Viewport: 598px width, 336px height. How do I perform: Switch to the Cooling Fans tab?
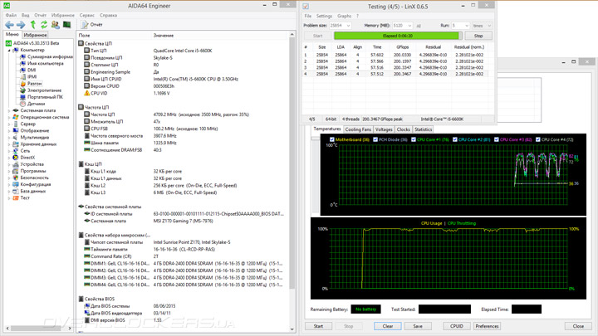(358, 129)
